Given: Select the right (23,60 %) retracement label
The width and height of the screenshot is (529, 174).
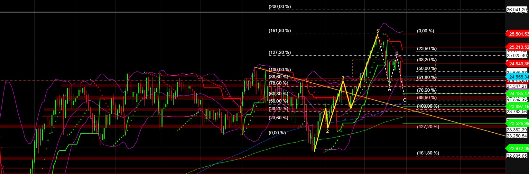Looking at the screenshot, I should [x=427, y=49].
